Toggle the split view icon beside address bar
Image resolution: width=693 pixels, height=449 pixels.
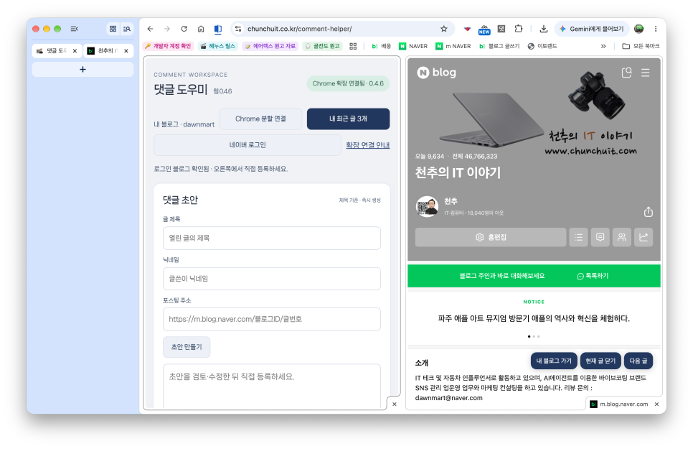[x=218, y=29]
